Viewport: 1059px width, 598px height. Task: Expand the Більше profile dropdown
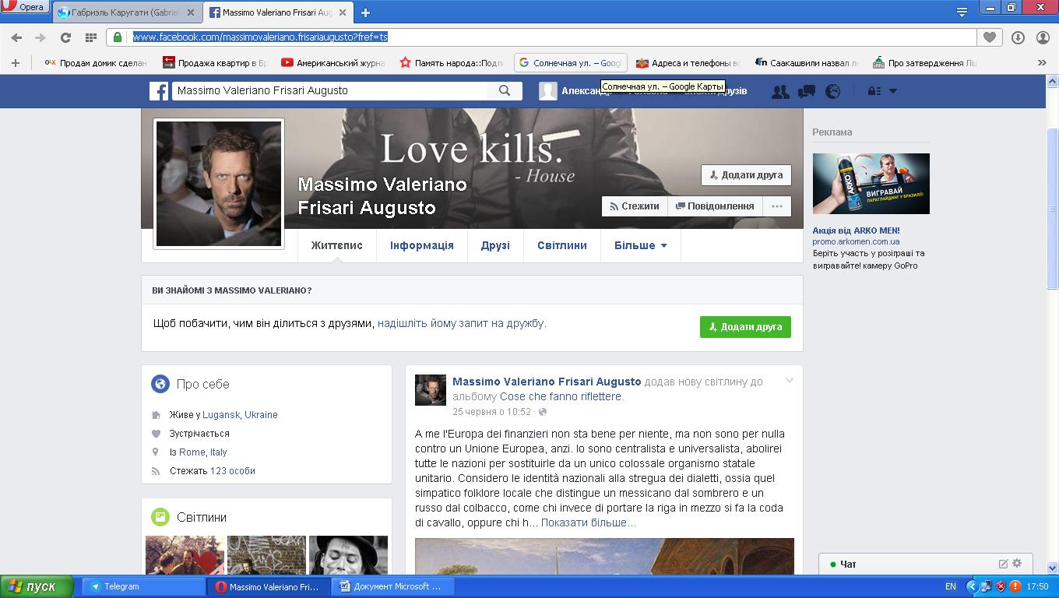(640, 245)
